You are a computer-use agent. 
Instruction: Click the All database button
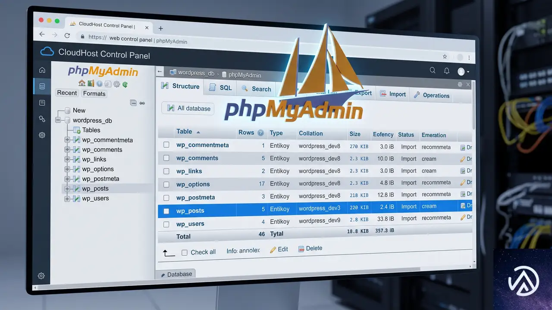[x=188, y=108]
